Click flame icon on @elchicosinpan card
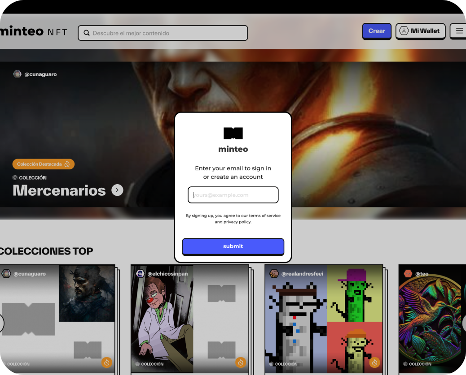Image resolution: width=466 pixels, height=375 pixels. point(241,362)
